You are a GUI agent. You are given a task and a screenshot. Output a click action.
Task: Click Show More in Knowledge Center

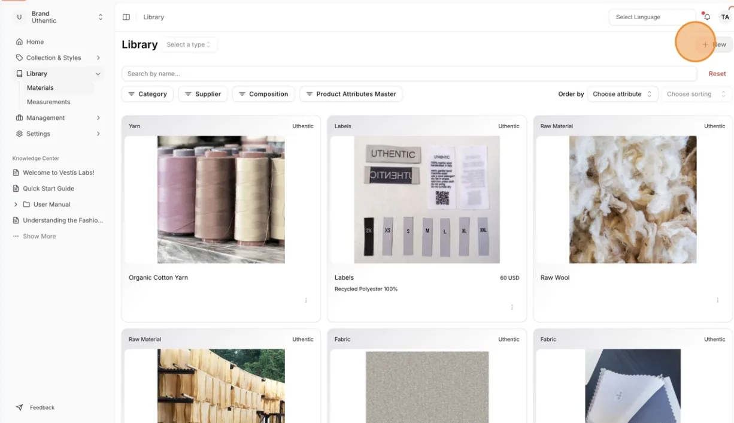pyautogui.click(x=39, y=236)
